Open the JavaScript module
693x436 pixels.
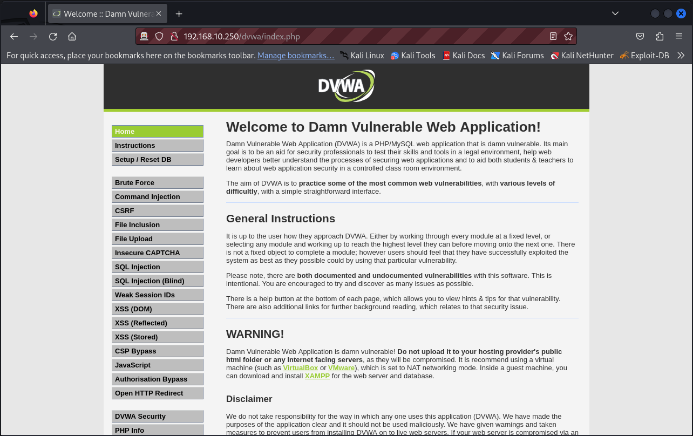point(158,365)
